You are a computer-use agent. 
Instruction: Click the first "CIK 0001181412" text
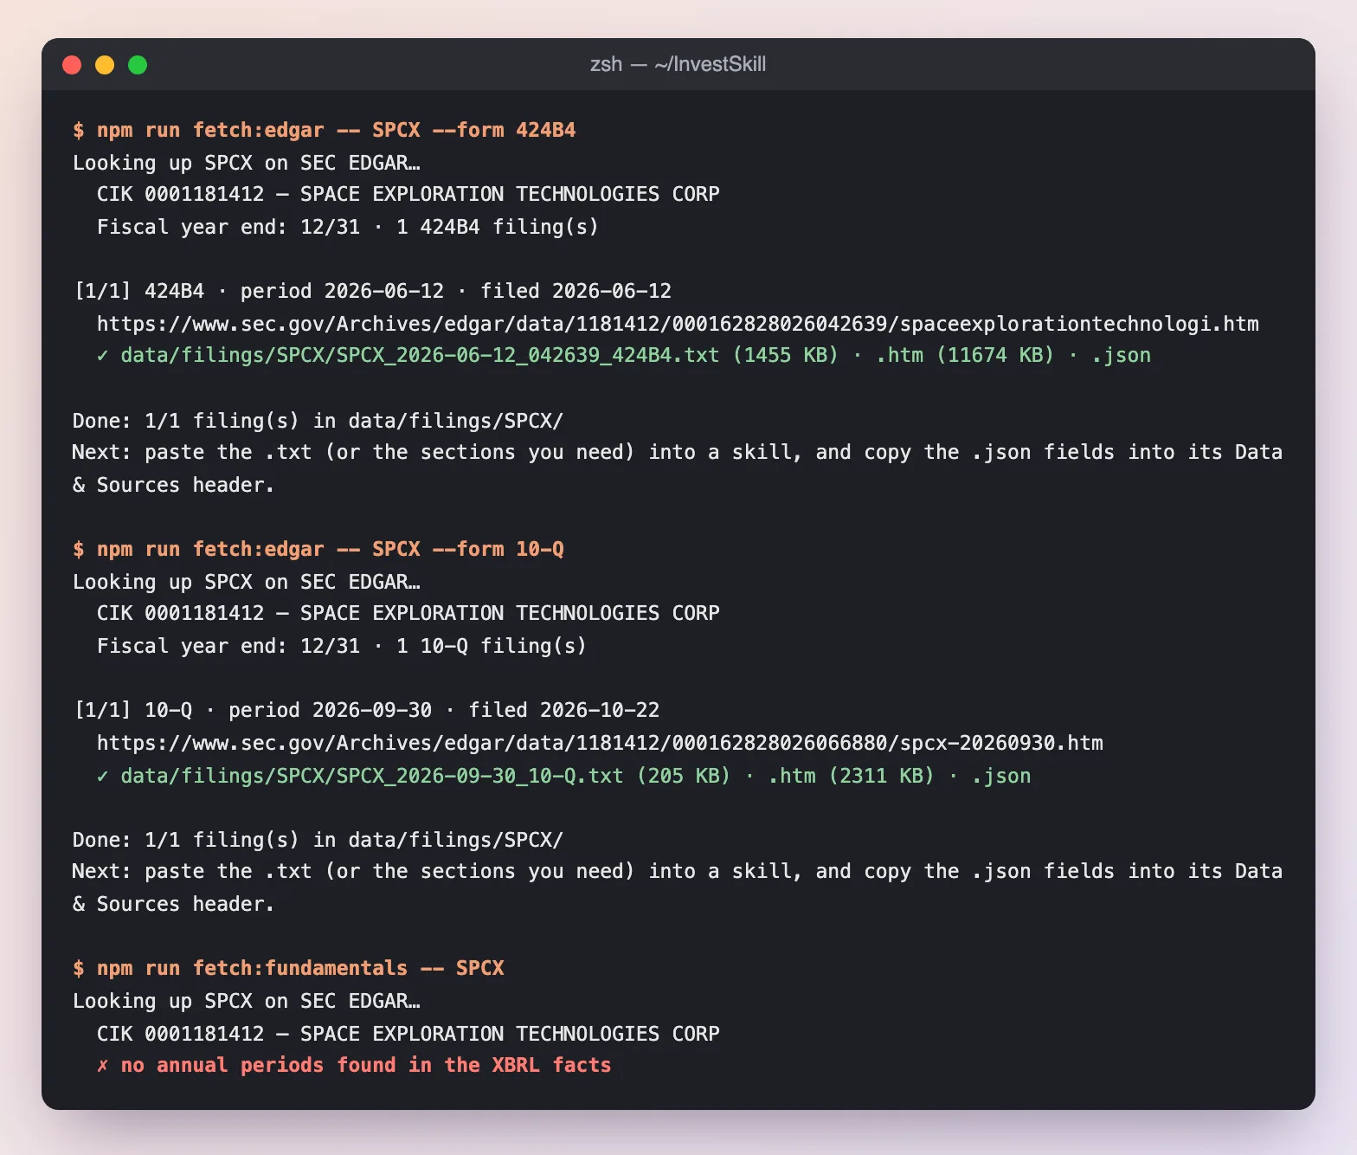[180, 194]
